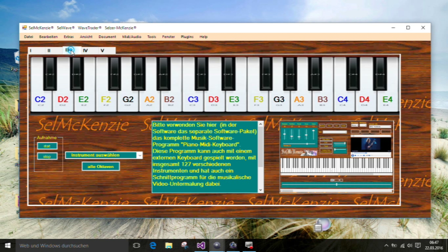Screen dimensions: 448x252
Task: Play the D#4 black key
Action: [380, 73]
